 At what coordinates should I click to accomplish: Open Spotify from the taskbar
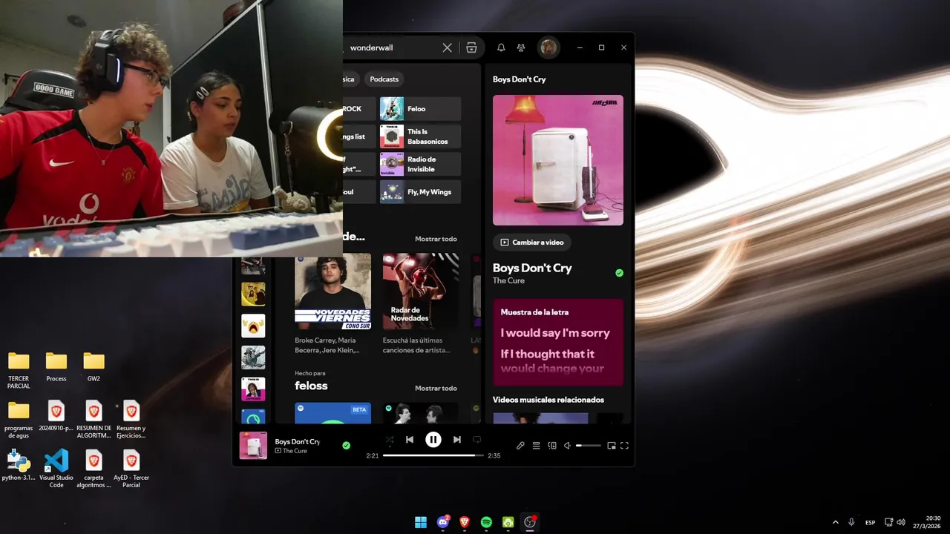pyautogui.click(x=486, y=522)
